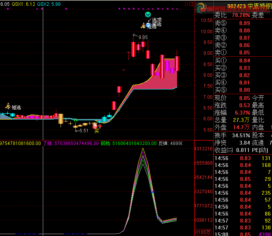Screen dimensions: 272x236
Task: Open stock title 002423 中原特钢
Action: click(x=250, y=6)
